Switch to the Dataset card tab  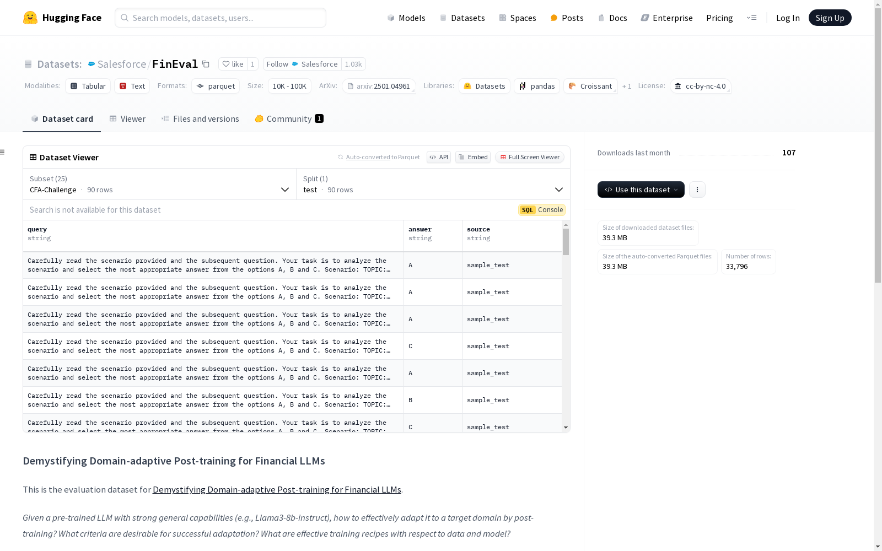(x=62, y=119)
